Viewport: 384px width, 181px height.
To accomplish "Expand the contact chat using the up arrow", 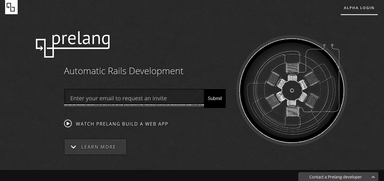I will (x=373, y=177).
